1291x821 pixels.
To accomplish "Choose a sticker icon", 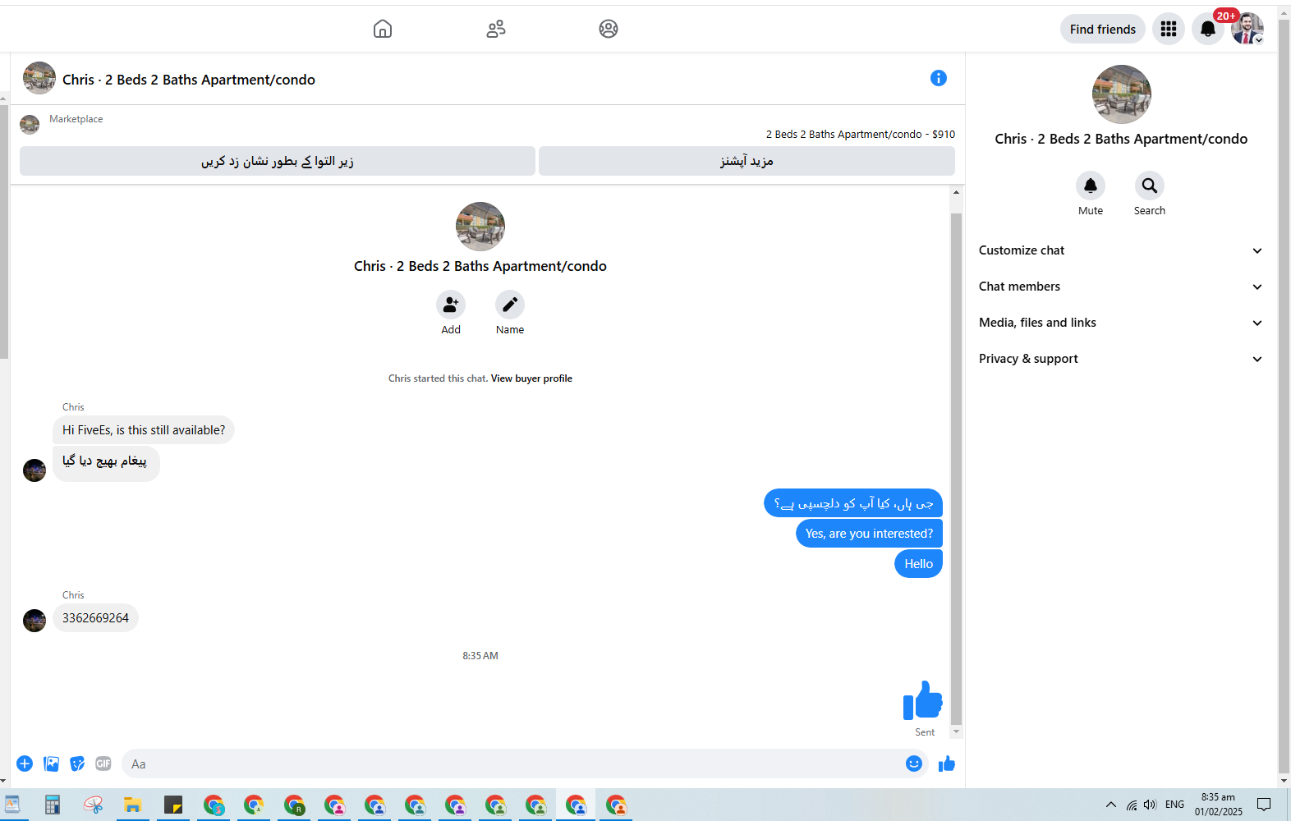I will pyautogui.click(x=77, y=764).
